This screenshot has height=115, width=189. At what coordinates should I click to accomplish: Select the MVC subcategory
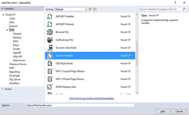(x=16, y=41)
